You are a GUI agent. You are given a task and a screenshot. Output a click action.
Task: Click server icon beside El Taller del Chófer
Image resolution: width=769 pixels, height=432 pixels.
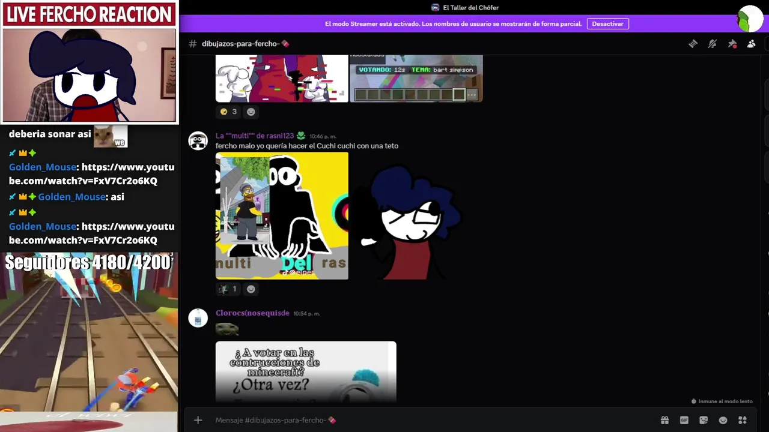coord(436,8)
